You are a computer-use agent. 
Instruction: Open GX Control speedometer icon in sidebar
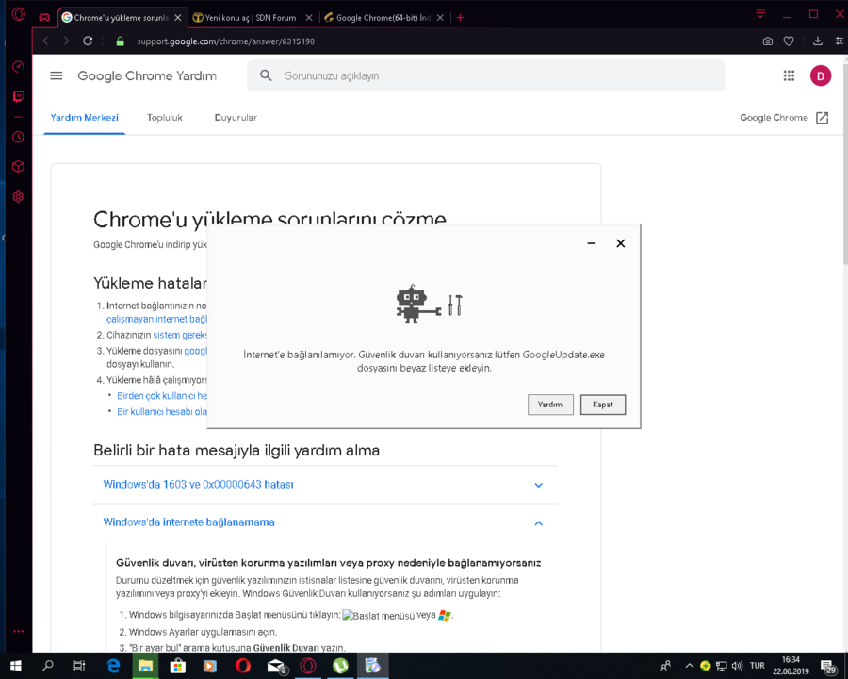pos(19,67)
